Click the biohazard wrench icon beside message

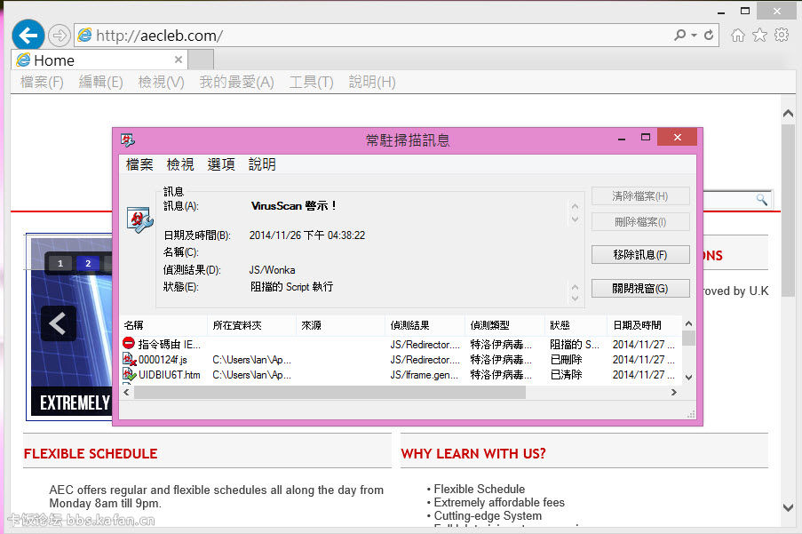139,220
